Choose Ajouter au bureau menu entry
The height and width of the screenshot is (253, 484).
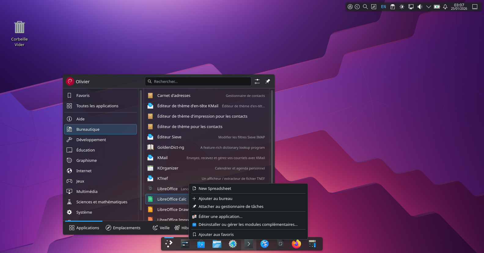248,198
